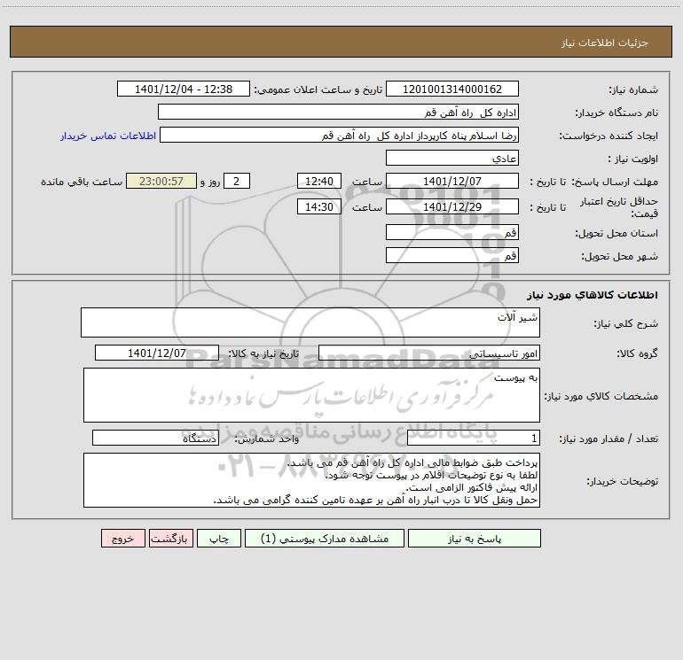This screenshot has height=660, width=683.
Task: Click the buyer organization field اداره کل راه آهن قم
Action: [x=338, y=113]
